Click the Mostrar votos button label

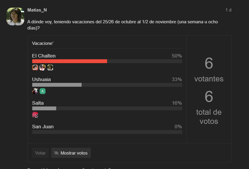74,153
